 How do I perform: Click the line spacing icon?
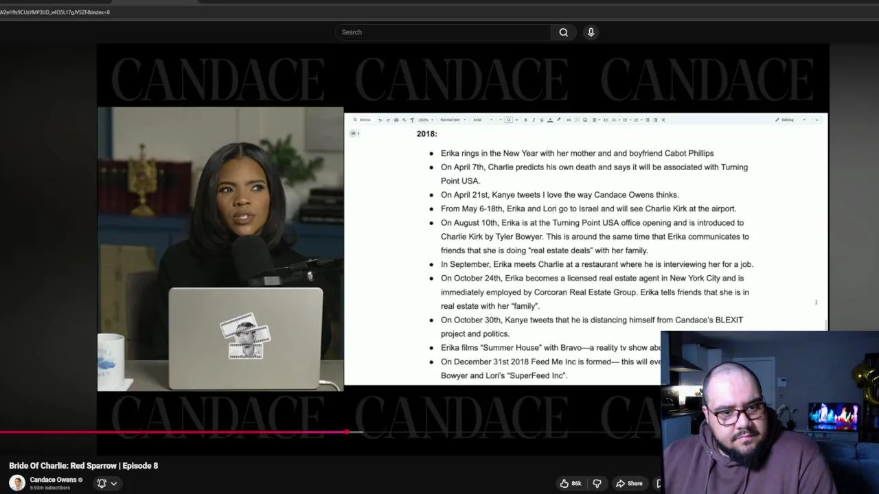606,120
